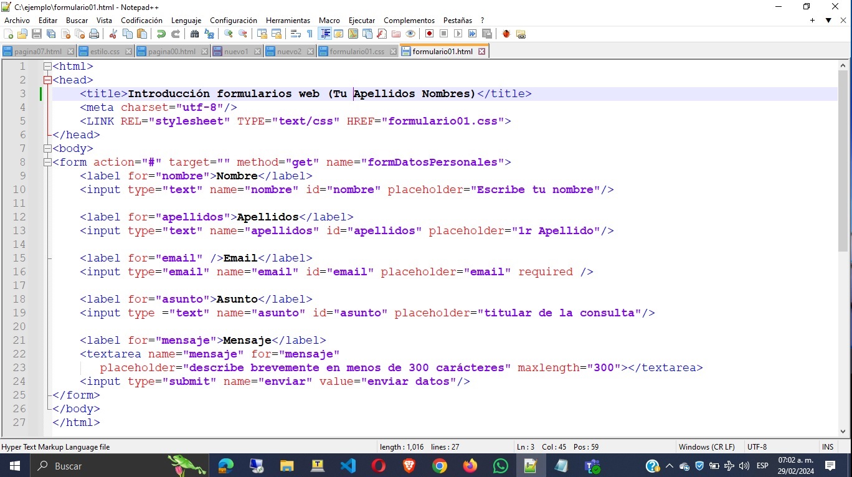
Task: Cut selection with the scissors icon
Action: 113,34
